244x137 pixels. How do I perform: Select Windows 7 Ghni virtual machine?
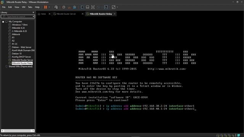20,25
